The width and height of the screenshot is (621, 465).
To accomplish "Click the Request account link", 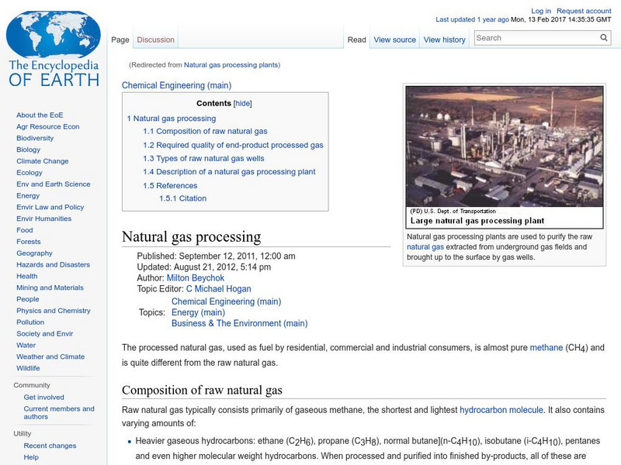I will pos(584,11).
